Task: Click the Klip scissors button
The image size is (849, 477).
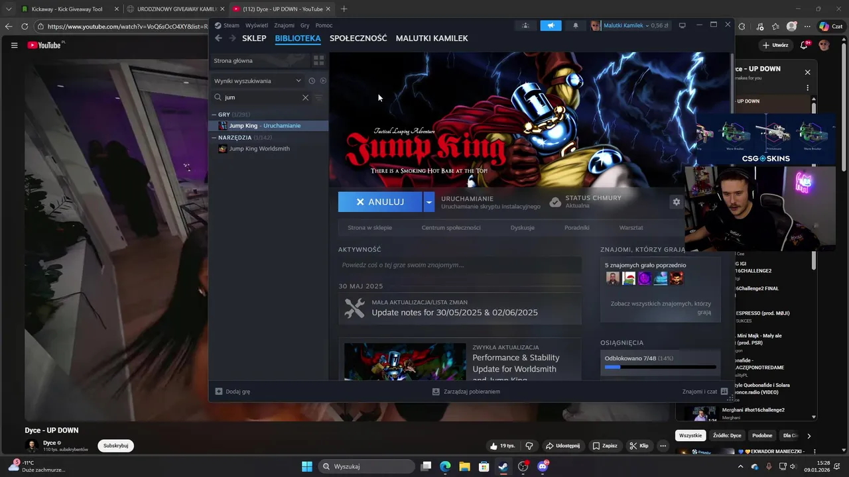Action: tap(639, 446)
